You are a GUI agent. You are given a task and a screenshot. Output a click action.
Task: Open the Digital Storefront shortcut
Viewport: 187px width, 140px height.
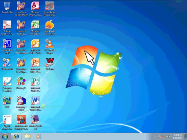[7, 122]
